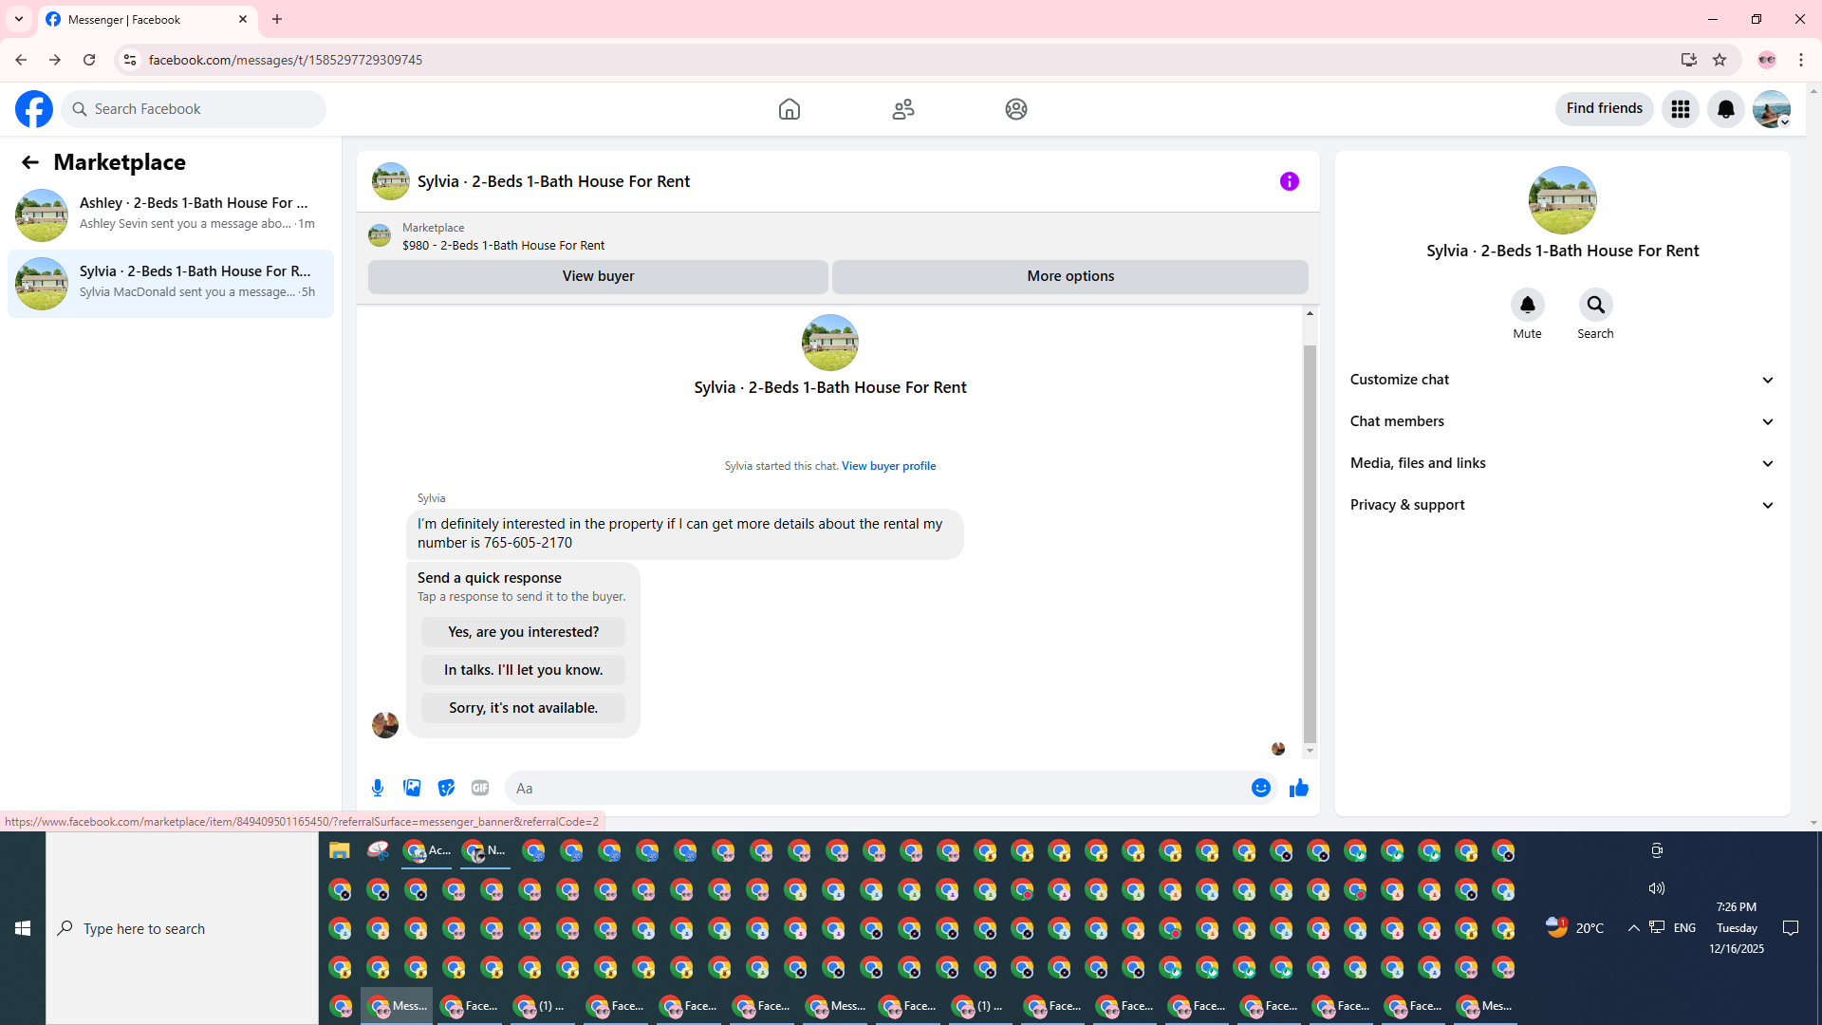Click the chat scrollbar down arrow

(x=1310, y=752)
